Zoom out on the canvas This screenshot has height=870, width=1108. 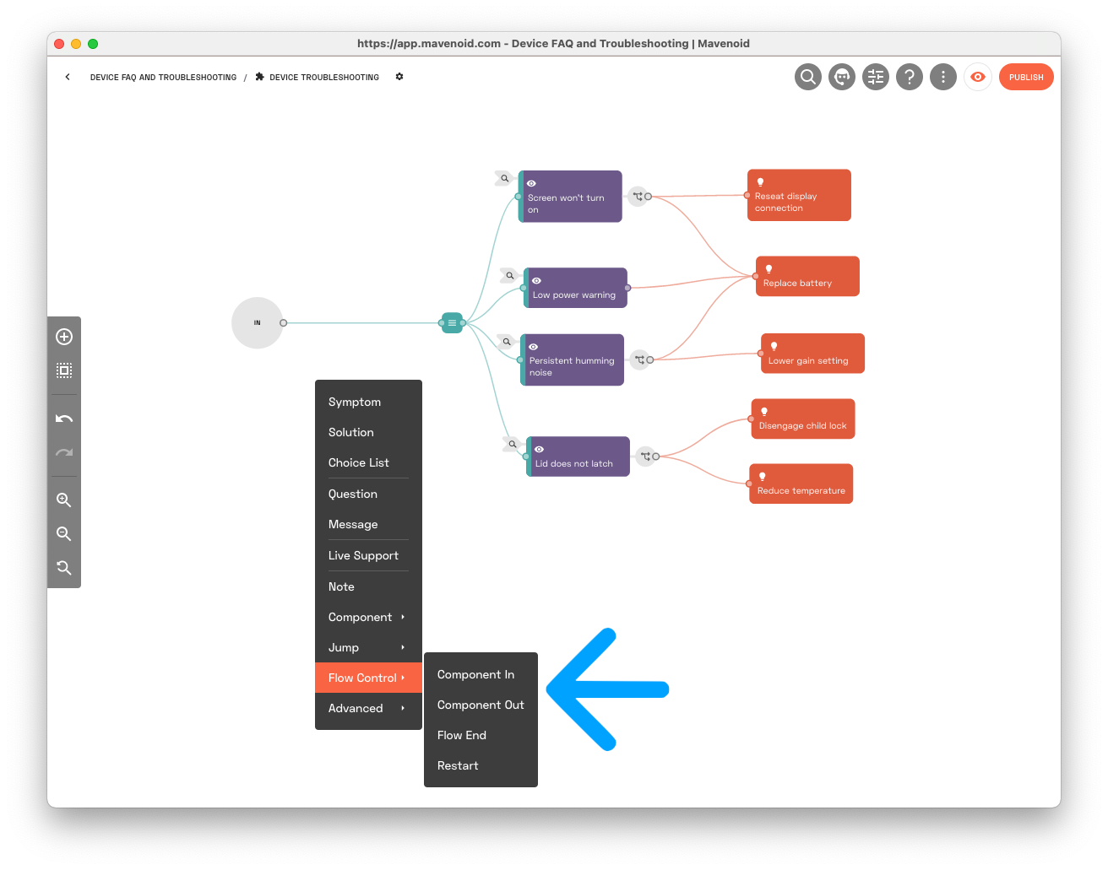point(64,533)
